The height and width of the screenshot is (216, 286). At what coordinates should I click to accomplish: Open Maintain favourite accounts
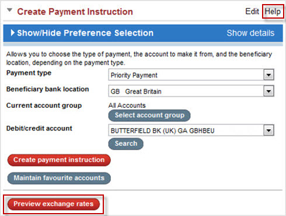[x=59, y=178]
